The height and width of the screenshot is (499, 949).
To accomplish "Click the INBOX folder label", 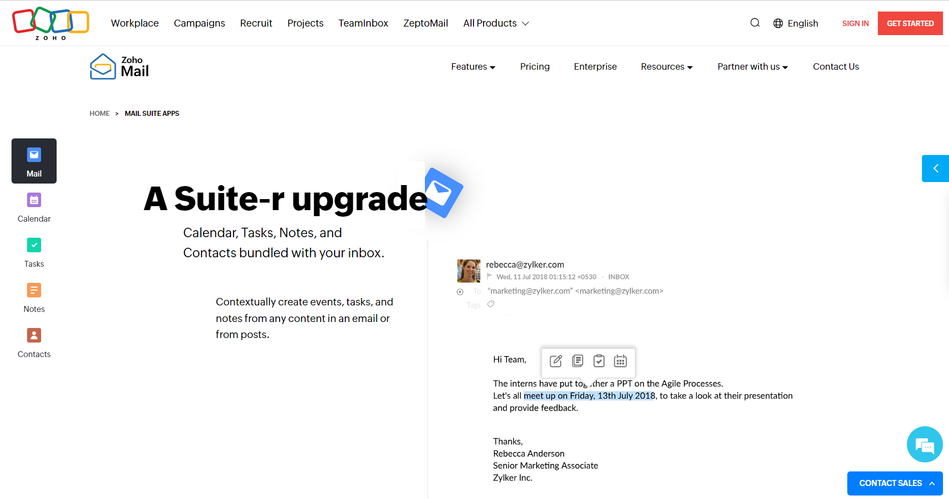I will [619, 277].
